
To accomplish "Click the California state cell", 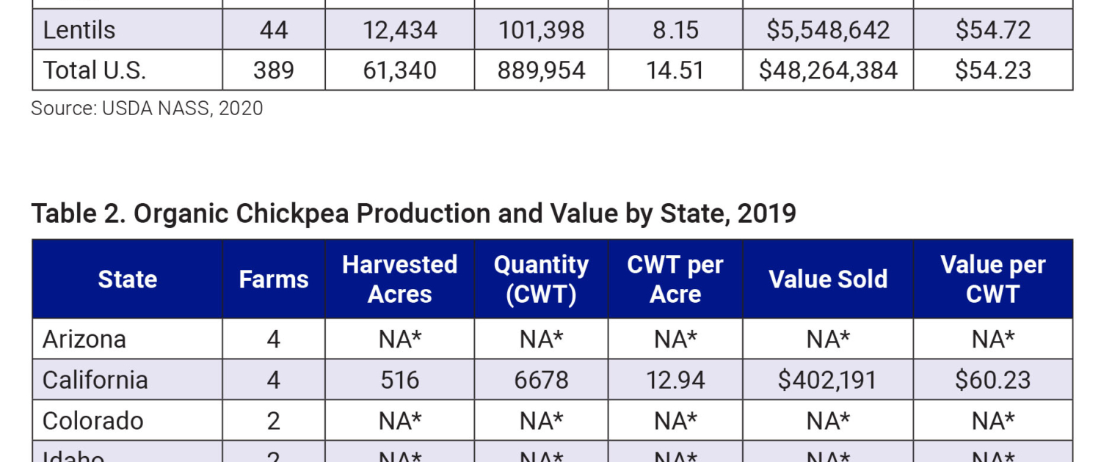I will [x=95, y=380].
